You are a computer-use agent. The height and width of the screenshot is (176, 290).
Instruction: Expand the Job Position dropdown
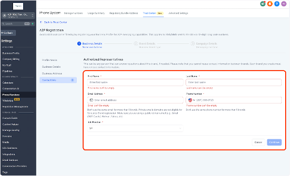135,128
